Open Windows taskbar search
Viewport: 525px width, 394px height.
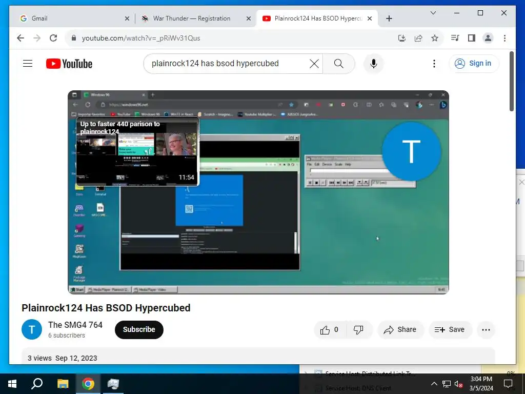point(37,384)
